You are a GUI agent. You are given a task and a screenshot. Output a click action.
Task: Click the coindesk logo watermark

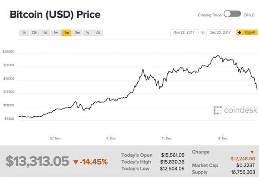[231, 111]
